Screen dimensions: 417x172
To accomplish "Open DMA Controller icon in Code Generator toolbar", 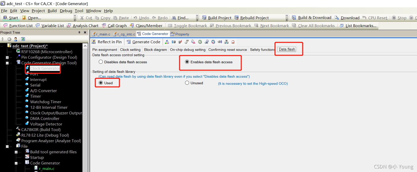I will [226, 42].
